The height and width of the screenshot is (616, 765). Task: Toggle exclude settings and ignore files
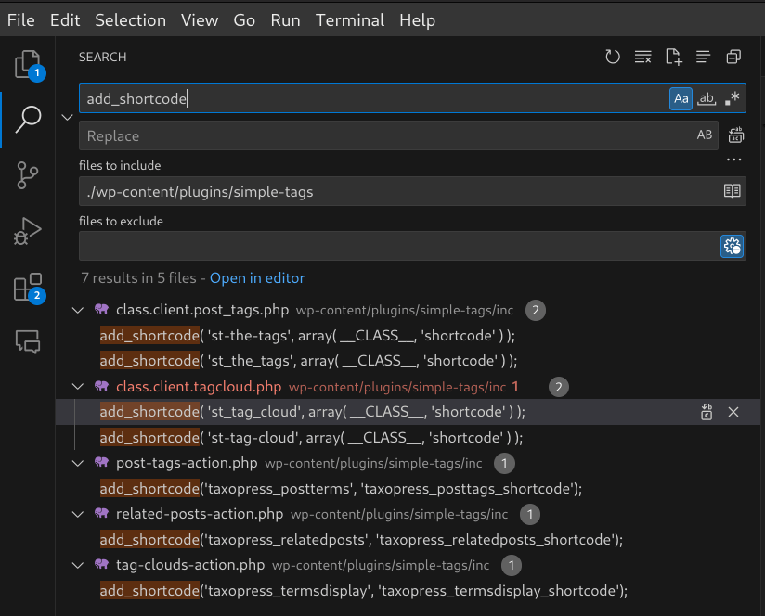click(x=733, y=246)
